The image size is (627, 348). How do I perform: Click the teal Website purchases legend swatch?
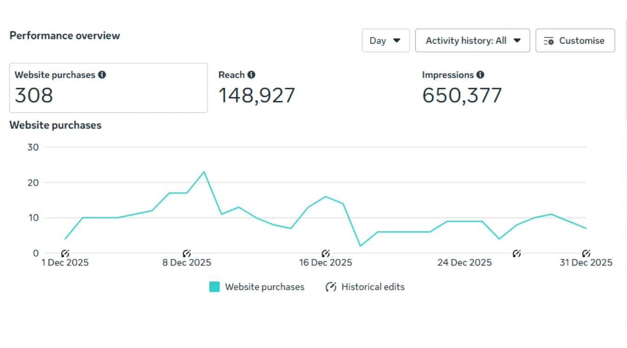(214, 287)
